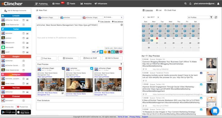The height and width of the screenshot is (118, 222).
Task: Open the calendar profile filter funnel
Action: (x=211, y=17)
